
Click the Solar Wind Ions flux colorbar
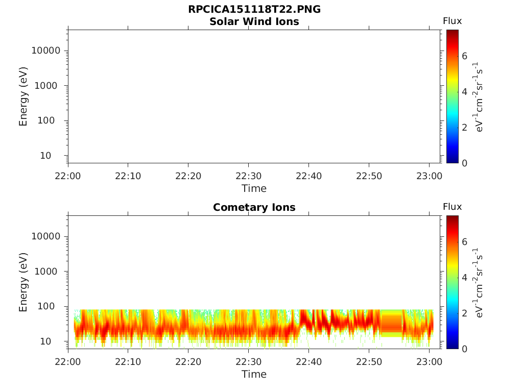(x=453, y=96)
